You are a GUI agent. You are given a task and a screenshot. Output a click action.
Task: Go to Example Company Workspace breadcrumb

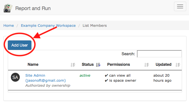pyautogui.click(x=48, y=25)
